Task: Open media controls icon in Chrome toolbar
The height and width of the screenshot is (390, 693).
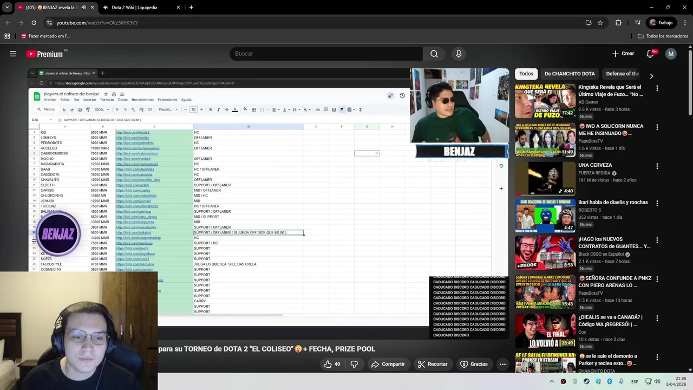Action: click(639, 23)
